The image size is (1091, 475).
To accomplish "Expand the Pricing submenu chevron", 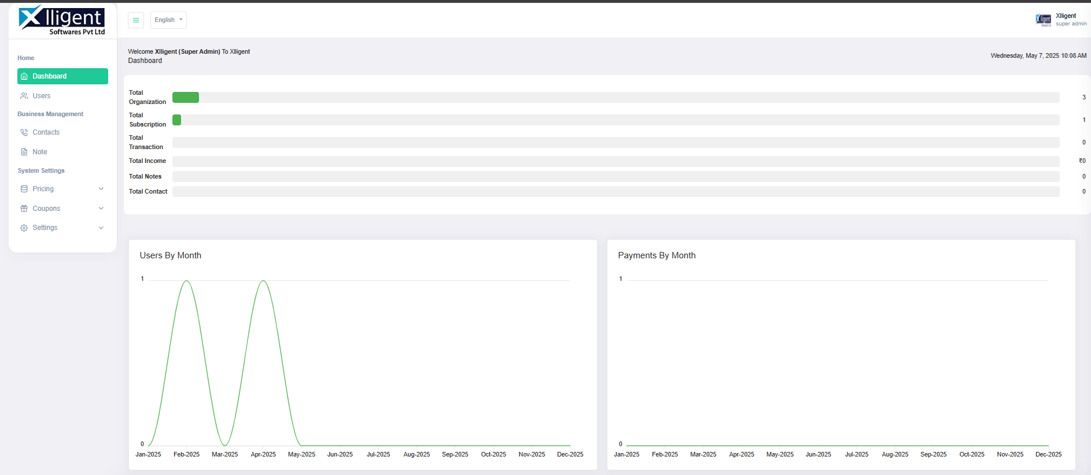I will pos(101,189).
